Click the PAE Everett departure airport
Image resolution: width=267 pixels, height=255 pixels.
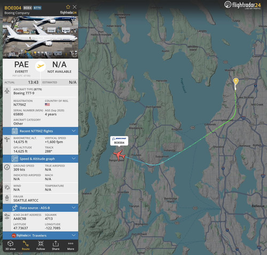(x=21, y=67)
